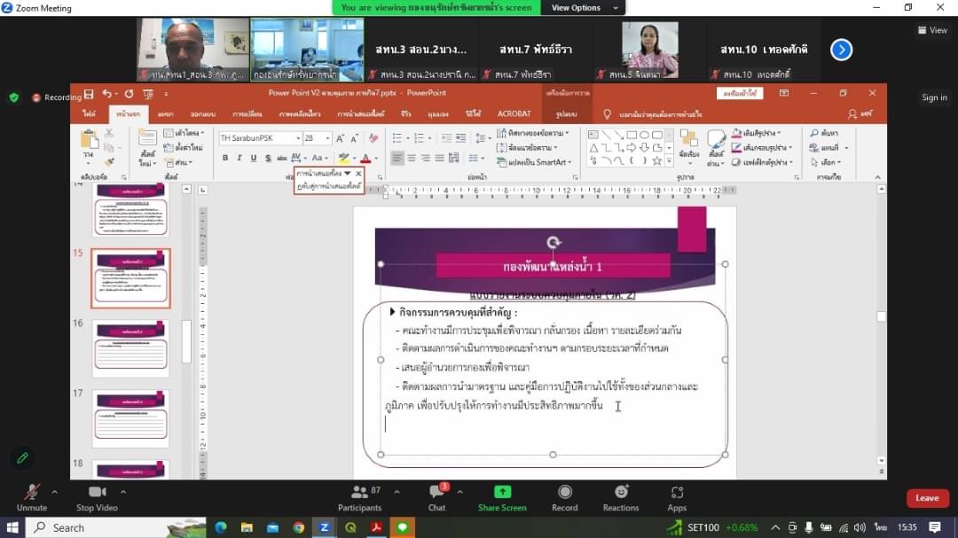Viewport: 958px width, 538px height.
Task: Open the Zoom annotation pencil tool
Action: click(22, 458)
